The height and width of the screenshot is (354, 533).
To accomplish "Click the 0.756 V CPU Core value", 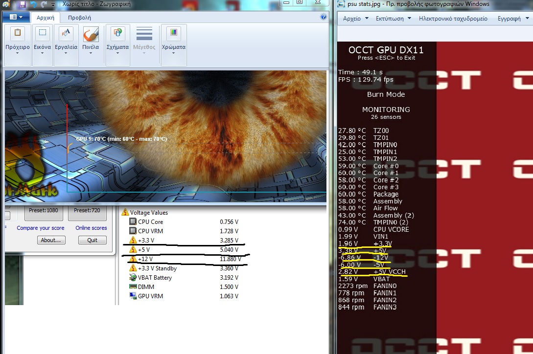I will 229,222.
